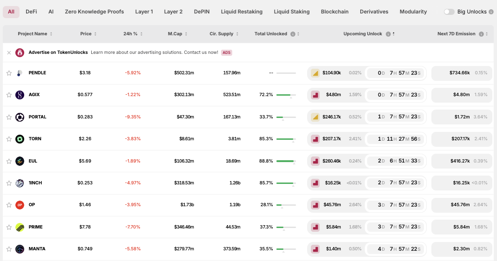Image resolution: width=497 pixels, height=261 pixels.
Task: Filter by Layer 1 tab
Action: [144, 12]
